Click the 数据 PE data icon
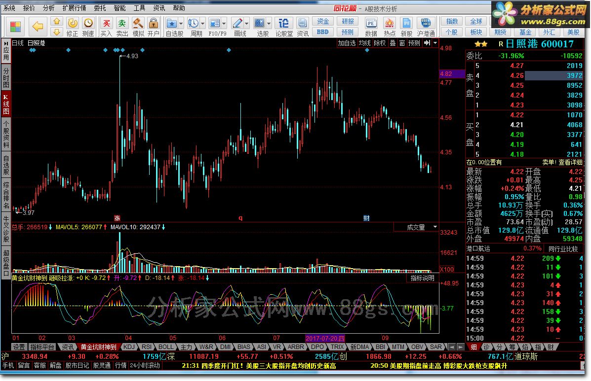 click(x=371, y=23)
